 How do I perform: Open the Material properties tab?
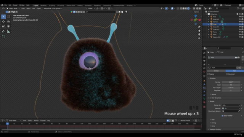204,102
